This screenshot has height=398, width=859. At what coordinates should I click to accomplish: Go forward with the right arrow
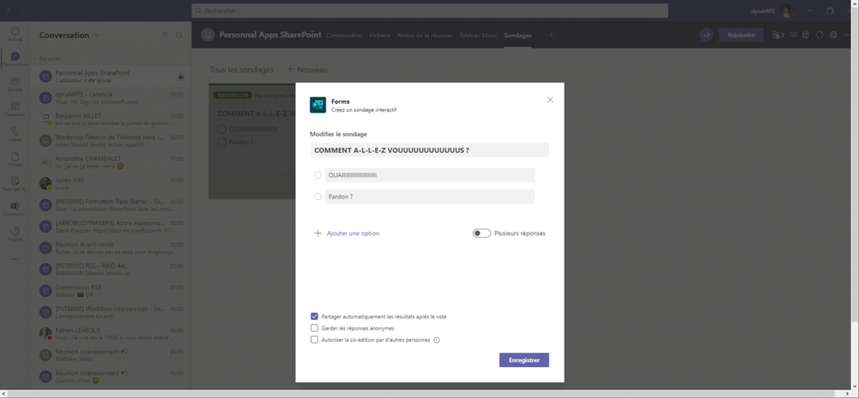[x=21, y=10]
